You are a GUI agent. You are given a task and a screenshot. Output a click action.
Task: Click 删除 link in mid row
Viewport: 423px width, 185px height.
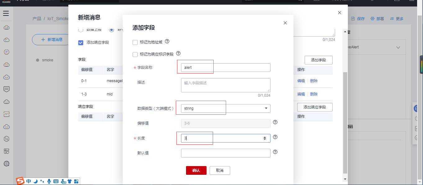(314, 94)
